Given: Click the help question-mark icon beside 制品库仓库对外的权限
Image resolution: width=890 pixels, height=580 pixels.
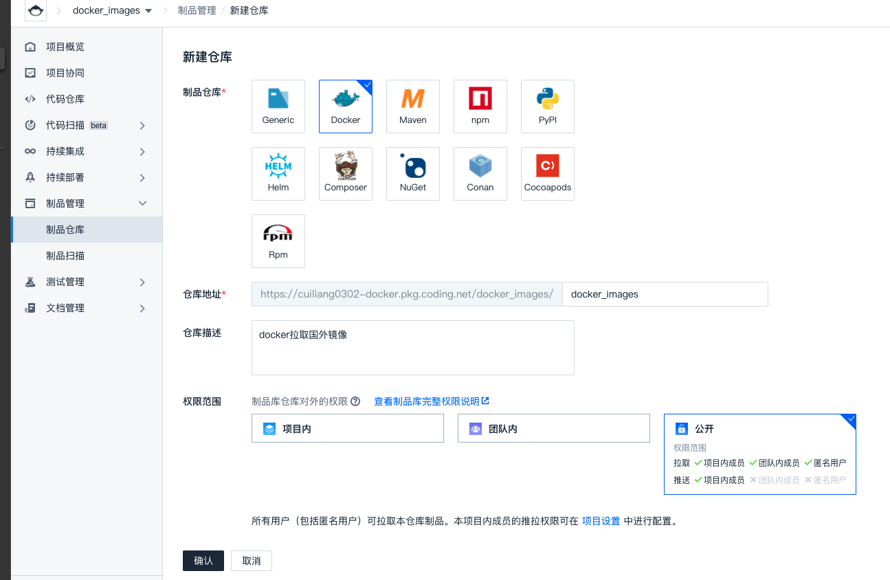Looking at the screenshot, I should coord(355,401).
